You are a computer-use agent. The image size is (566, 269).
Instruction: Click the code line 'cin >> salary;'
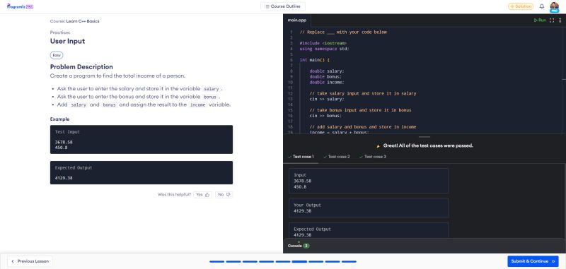327,99
